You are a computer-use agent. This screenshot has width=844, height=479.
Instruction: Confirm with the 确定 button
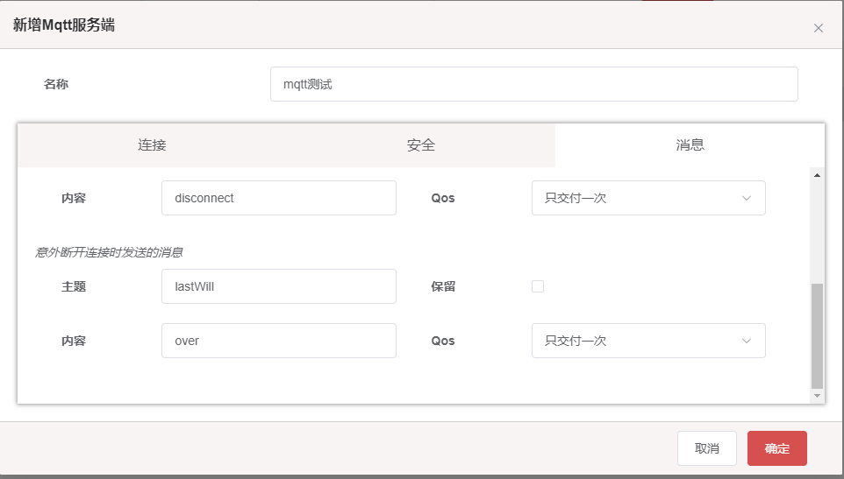(777, 448)
